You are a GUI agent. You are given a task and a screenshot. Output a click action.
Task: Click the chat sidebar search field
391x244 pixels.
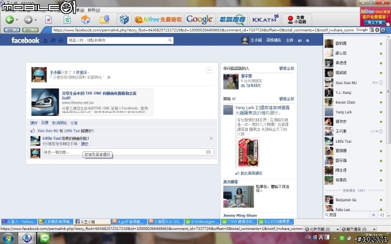pos(348,215)
